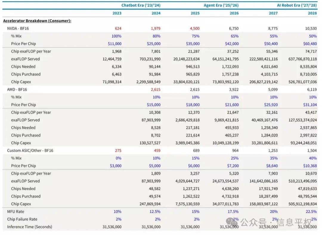Screen dimensions: 322x235
Task: Select the red Custom ASIC value 275
Action: (x=118, y=151)
